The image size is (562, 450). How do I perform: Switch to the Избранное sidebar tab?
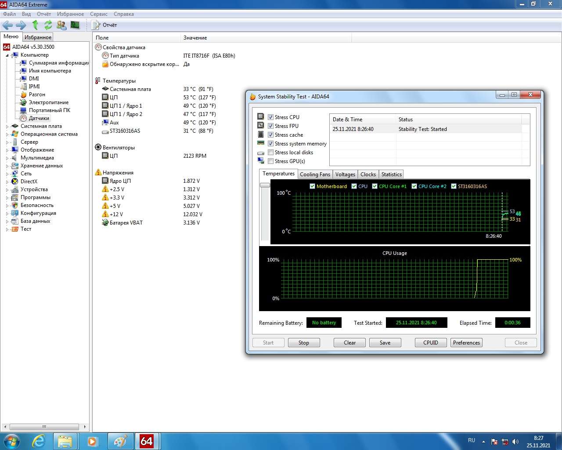[x=38, y=37]
